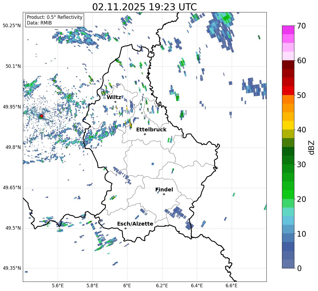Click the Ettelbruck location cross marker
Viewport: 318px width, 291px height.
(145, 134)
